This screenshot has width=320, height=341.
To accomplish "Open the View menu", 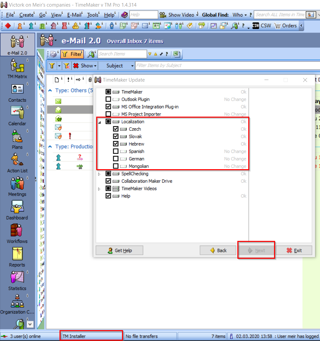I will pos(57,15).
